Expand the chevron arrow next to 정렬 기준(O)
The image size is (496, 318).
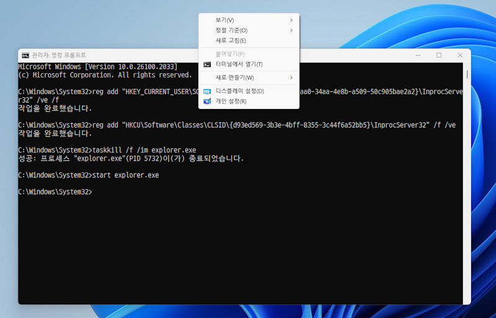tap(291, 30)
